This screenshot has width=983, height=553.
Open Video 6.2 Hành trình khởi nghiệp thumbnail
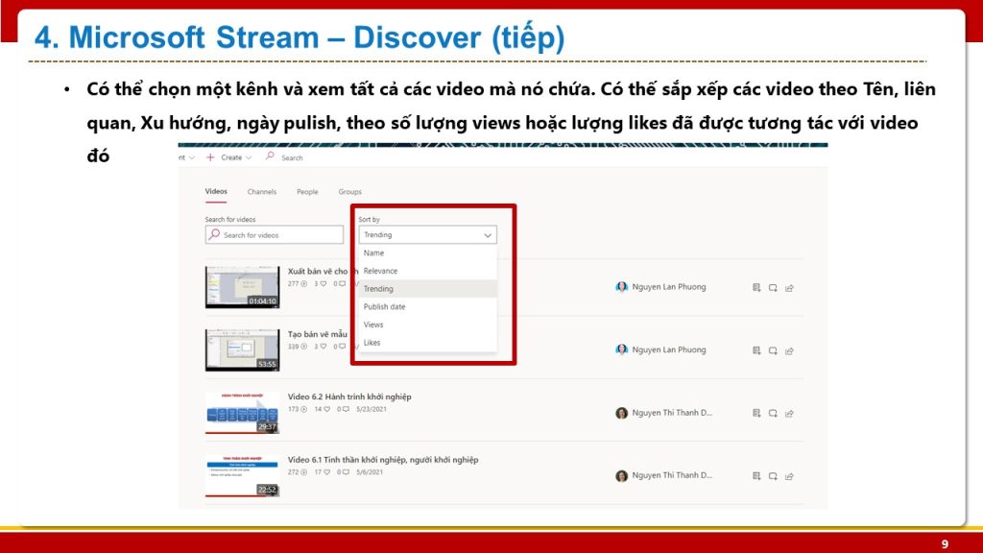tap(242, 413)
